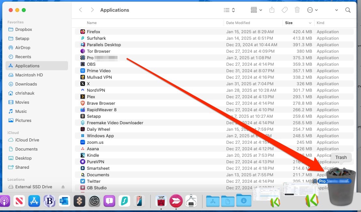Open Music in the sidebar
The height and width of the screenshot is (212, 361).
point(37,111)
